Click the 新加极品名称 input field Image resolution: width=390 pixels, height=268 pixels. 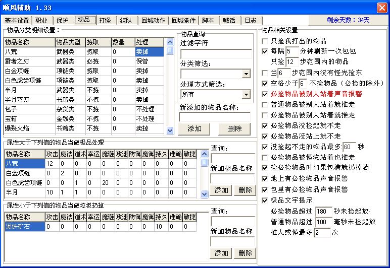point(232,178)
